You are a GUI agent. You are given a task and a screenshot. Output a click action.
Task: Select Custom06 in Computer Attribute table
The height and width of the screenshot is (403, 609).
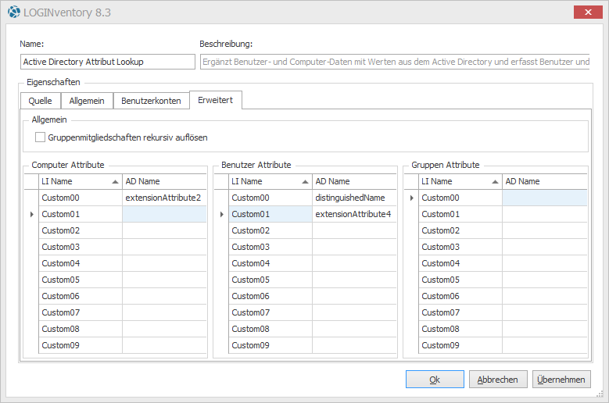(81, 296)
